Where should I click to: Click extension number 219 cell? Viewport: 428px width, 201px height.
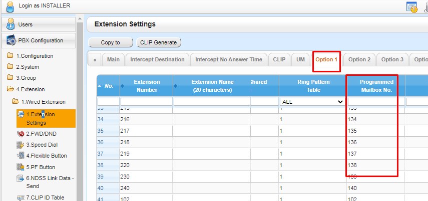(146, 154)
